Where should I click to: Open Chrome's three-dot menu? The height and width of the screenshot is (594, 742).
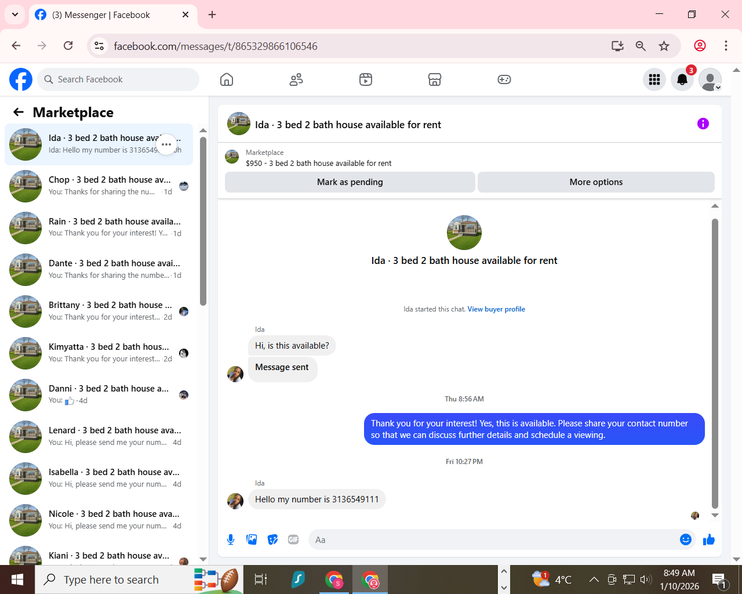pos(726,46)
